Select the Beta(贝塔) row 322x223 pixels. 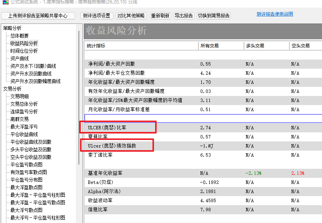[x=203, y=182]
